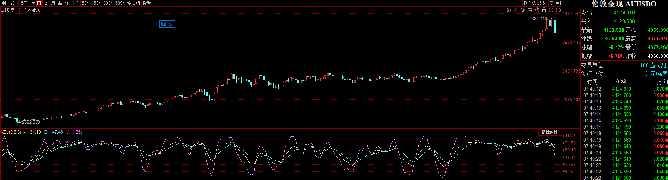Toggle the chart lock icon
This screenshot has height=180, width=668.
pos(544,10)
